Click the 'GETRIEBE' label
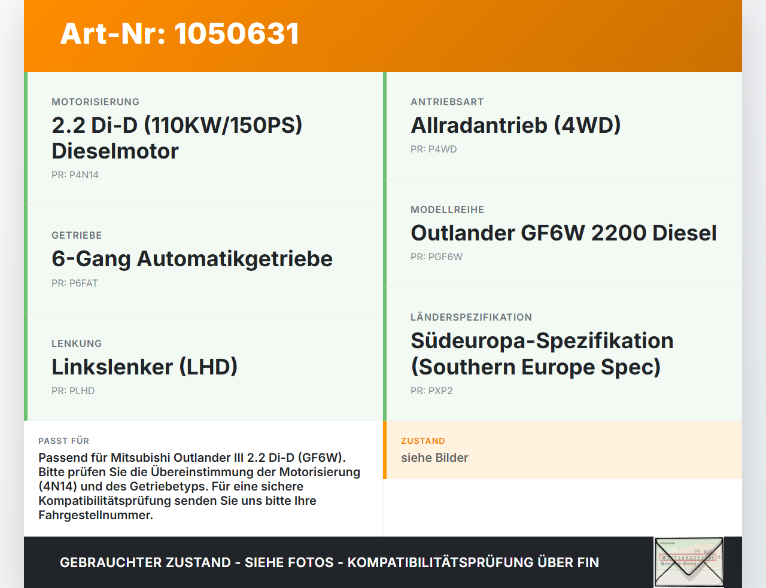The image size is (766, 588). pos(77,236)
